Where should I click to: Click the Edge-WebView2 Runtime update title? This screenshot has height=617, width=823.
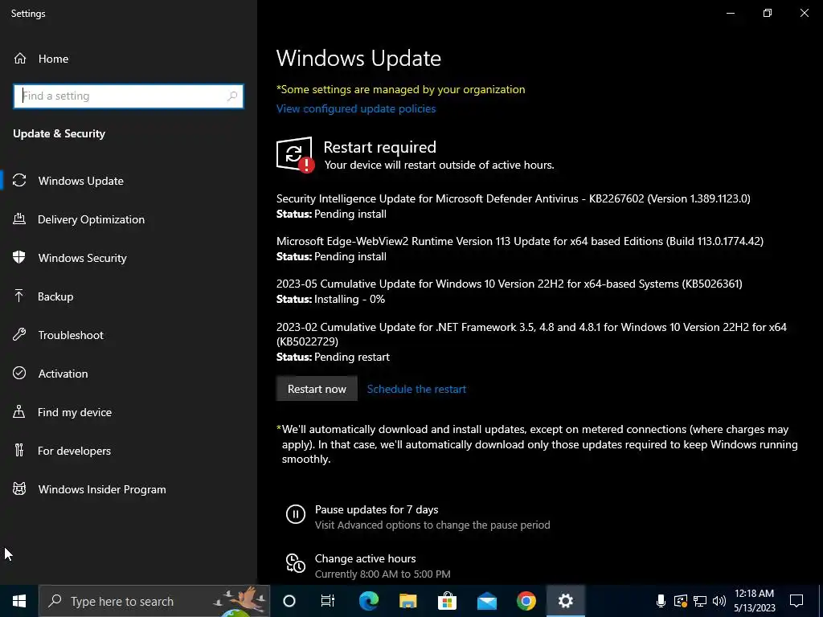[520, 241]
